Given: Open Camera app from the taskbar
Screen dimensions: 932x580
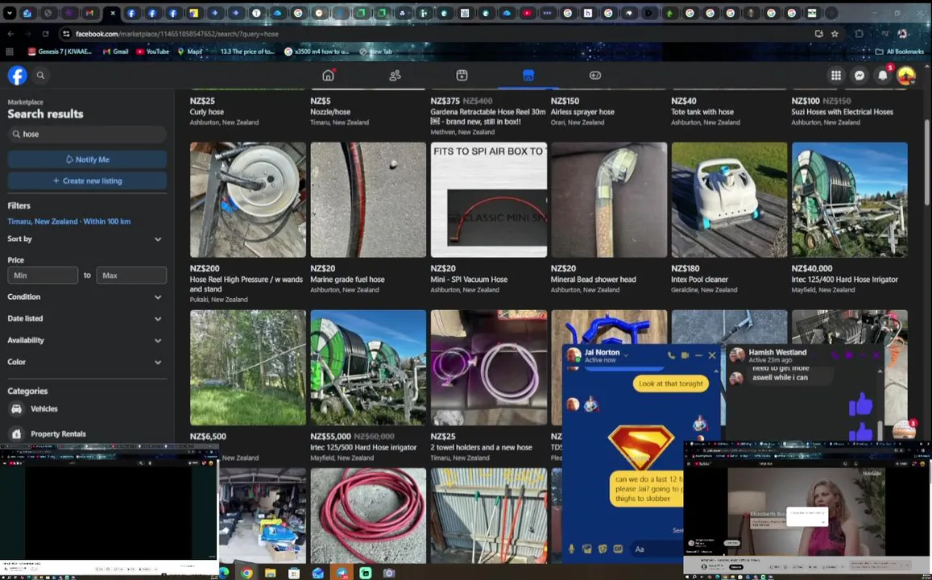Looking at the screenshot, I should pos(389,573).
